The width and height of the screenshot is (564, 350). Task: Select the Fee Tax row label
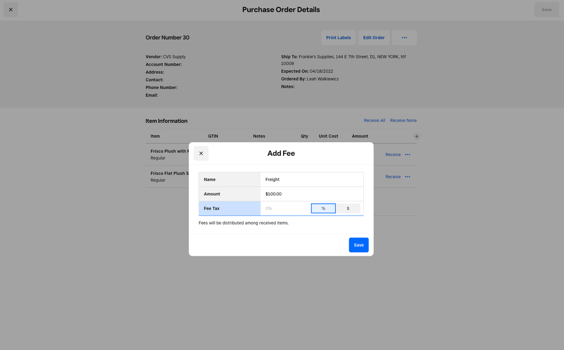(229, 208)
